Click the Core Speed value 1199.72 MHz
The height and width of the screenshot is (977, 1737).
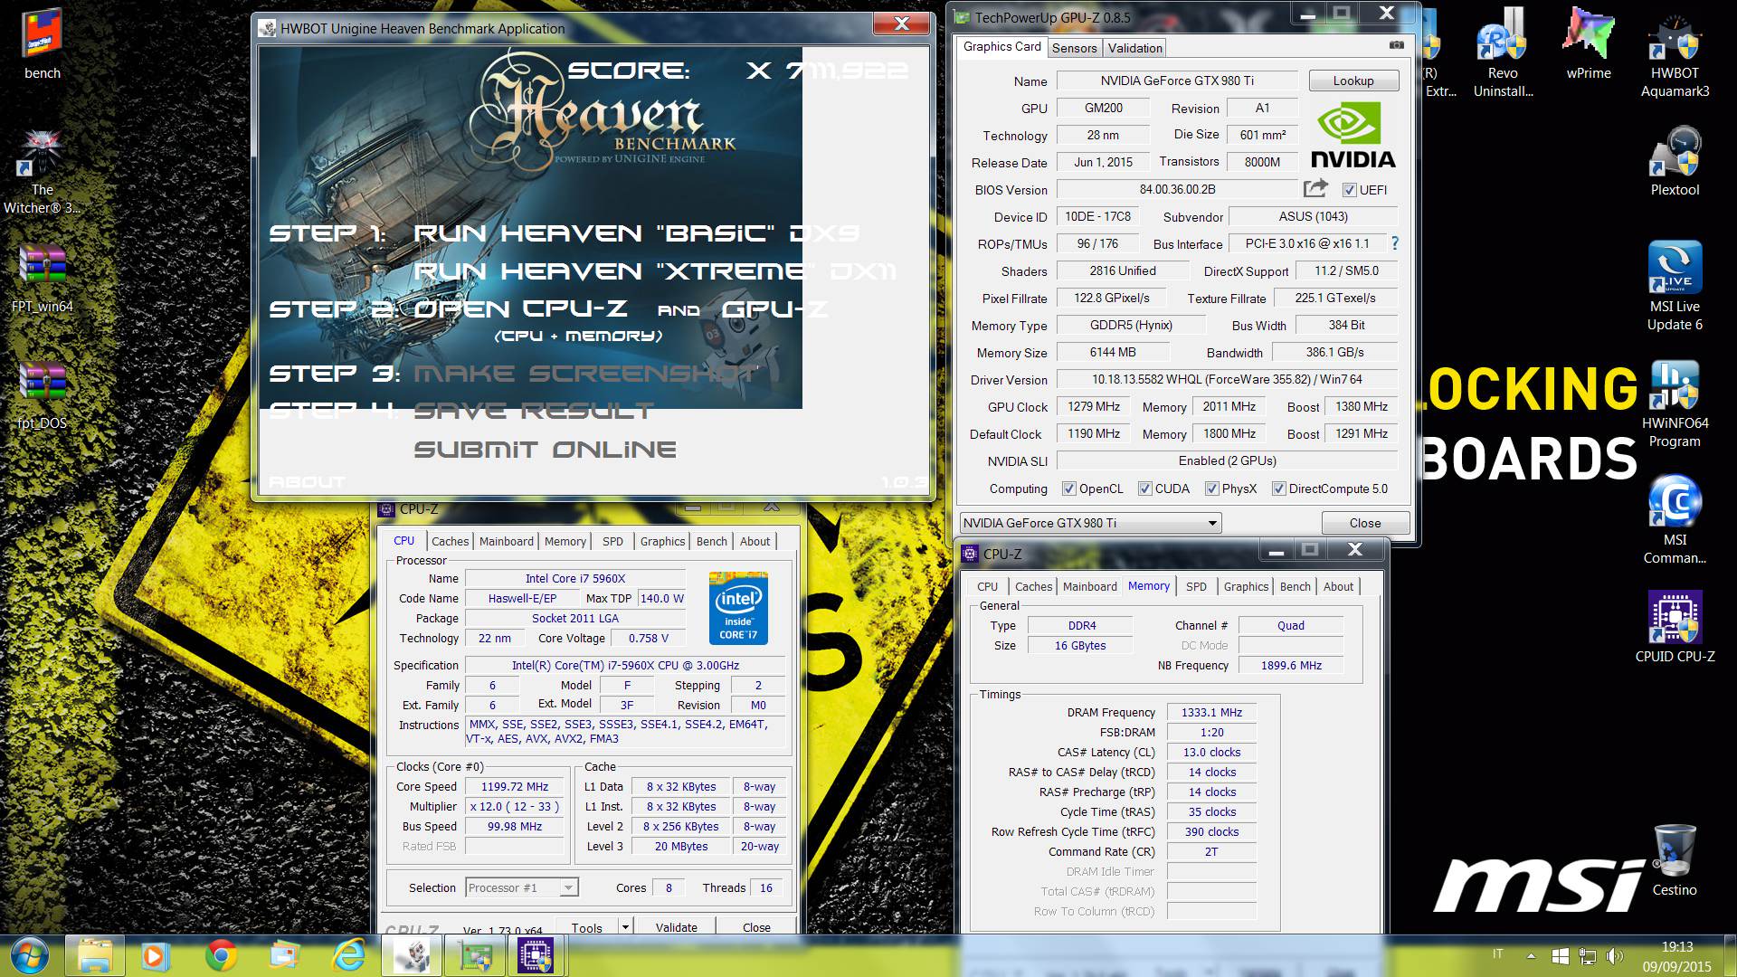coord(514,786)
